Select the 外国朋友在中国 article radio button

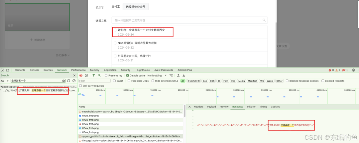[115, 56]
